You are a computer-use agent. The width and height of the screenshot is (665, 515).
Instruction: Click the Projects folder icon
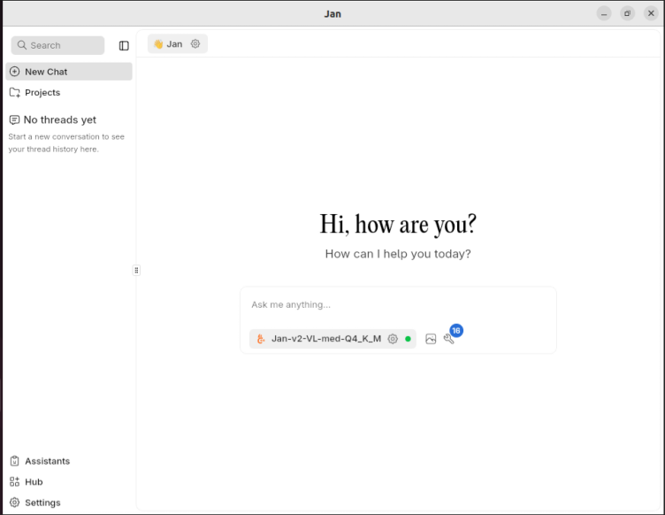coord(15,93)
